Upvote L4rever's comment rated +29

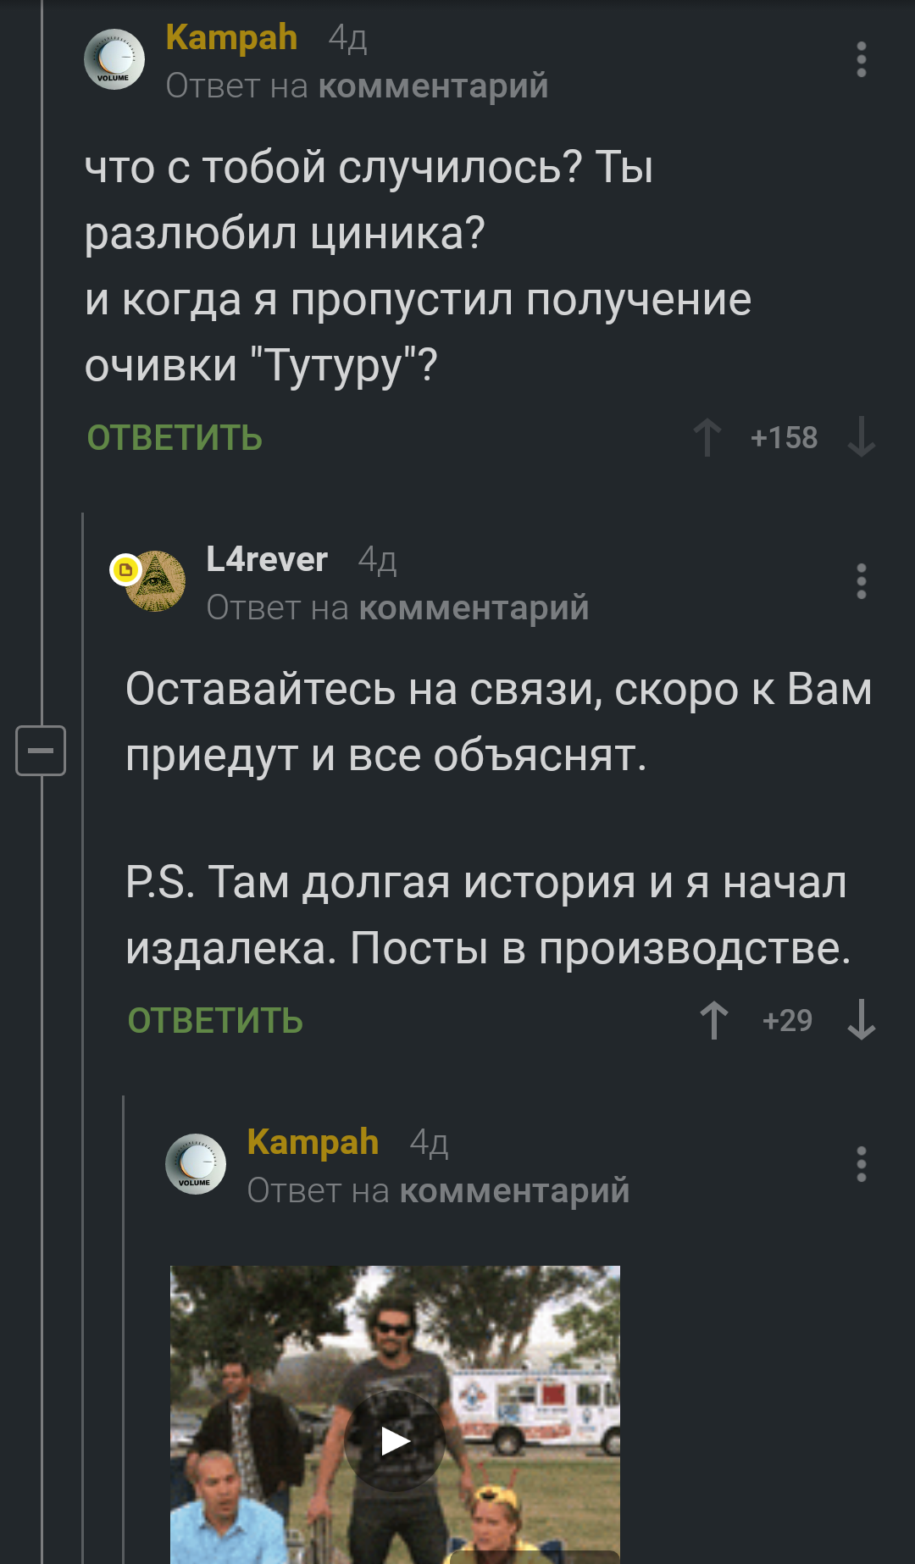tap(714, 1020)
